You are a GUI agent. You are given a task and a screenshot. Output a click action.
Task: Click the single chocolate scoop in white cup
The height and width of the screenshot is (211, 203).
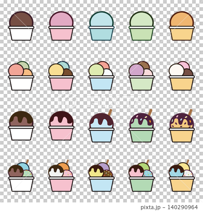[21, 26]
